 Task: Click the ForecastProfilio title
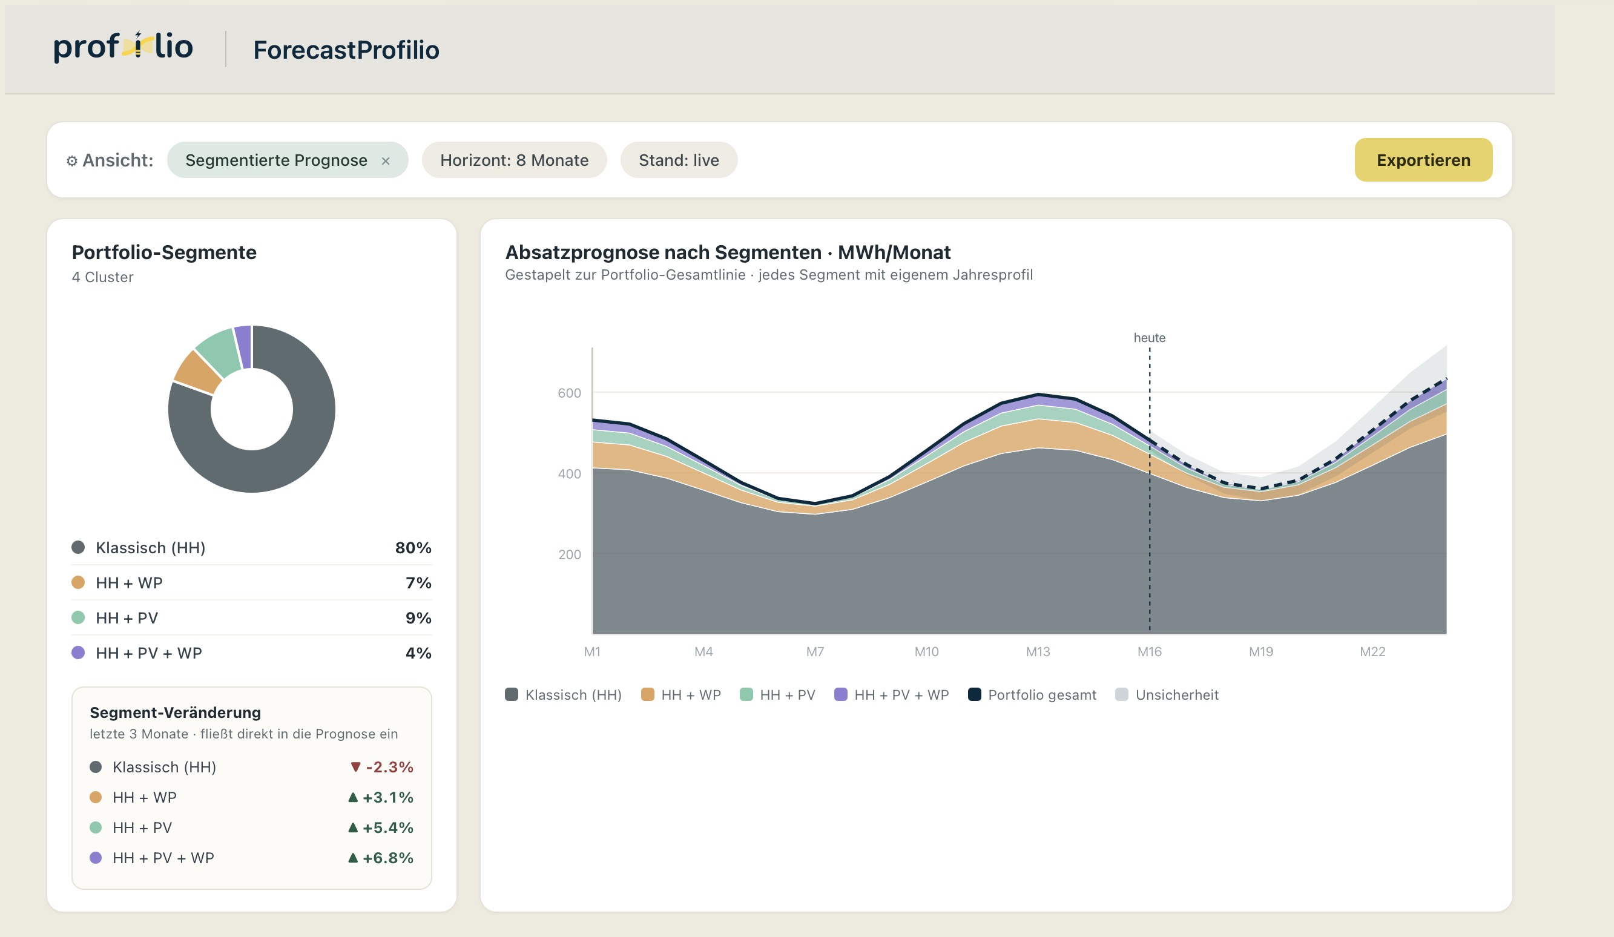click(346, 50)
